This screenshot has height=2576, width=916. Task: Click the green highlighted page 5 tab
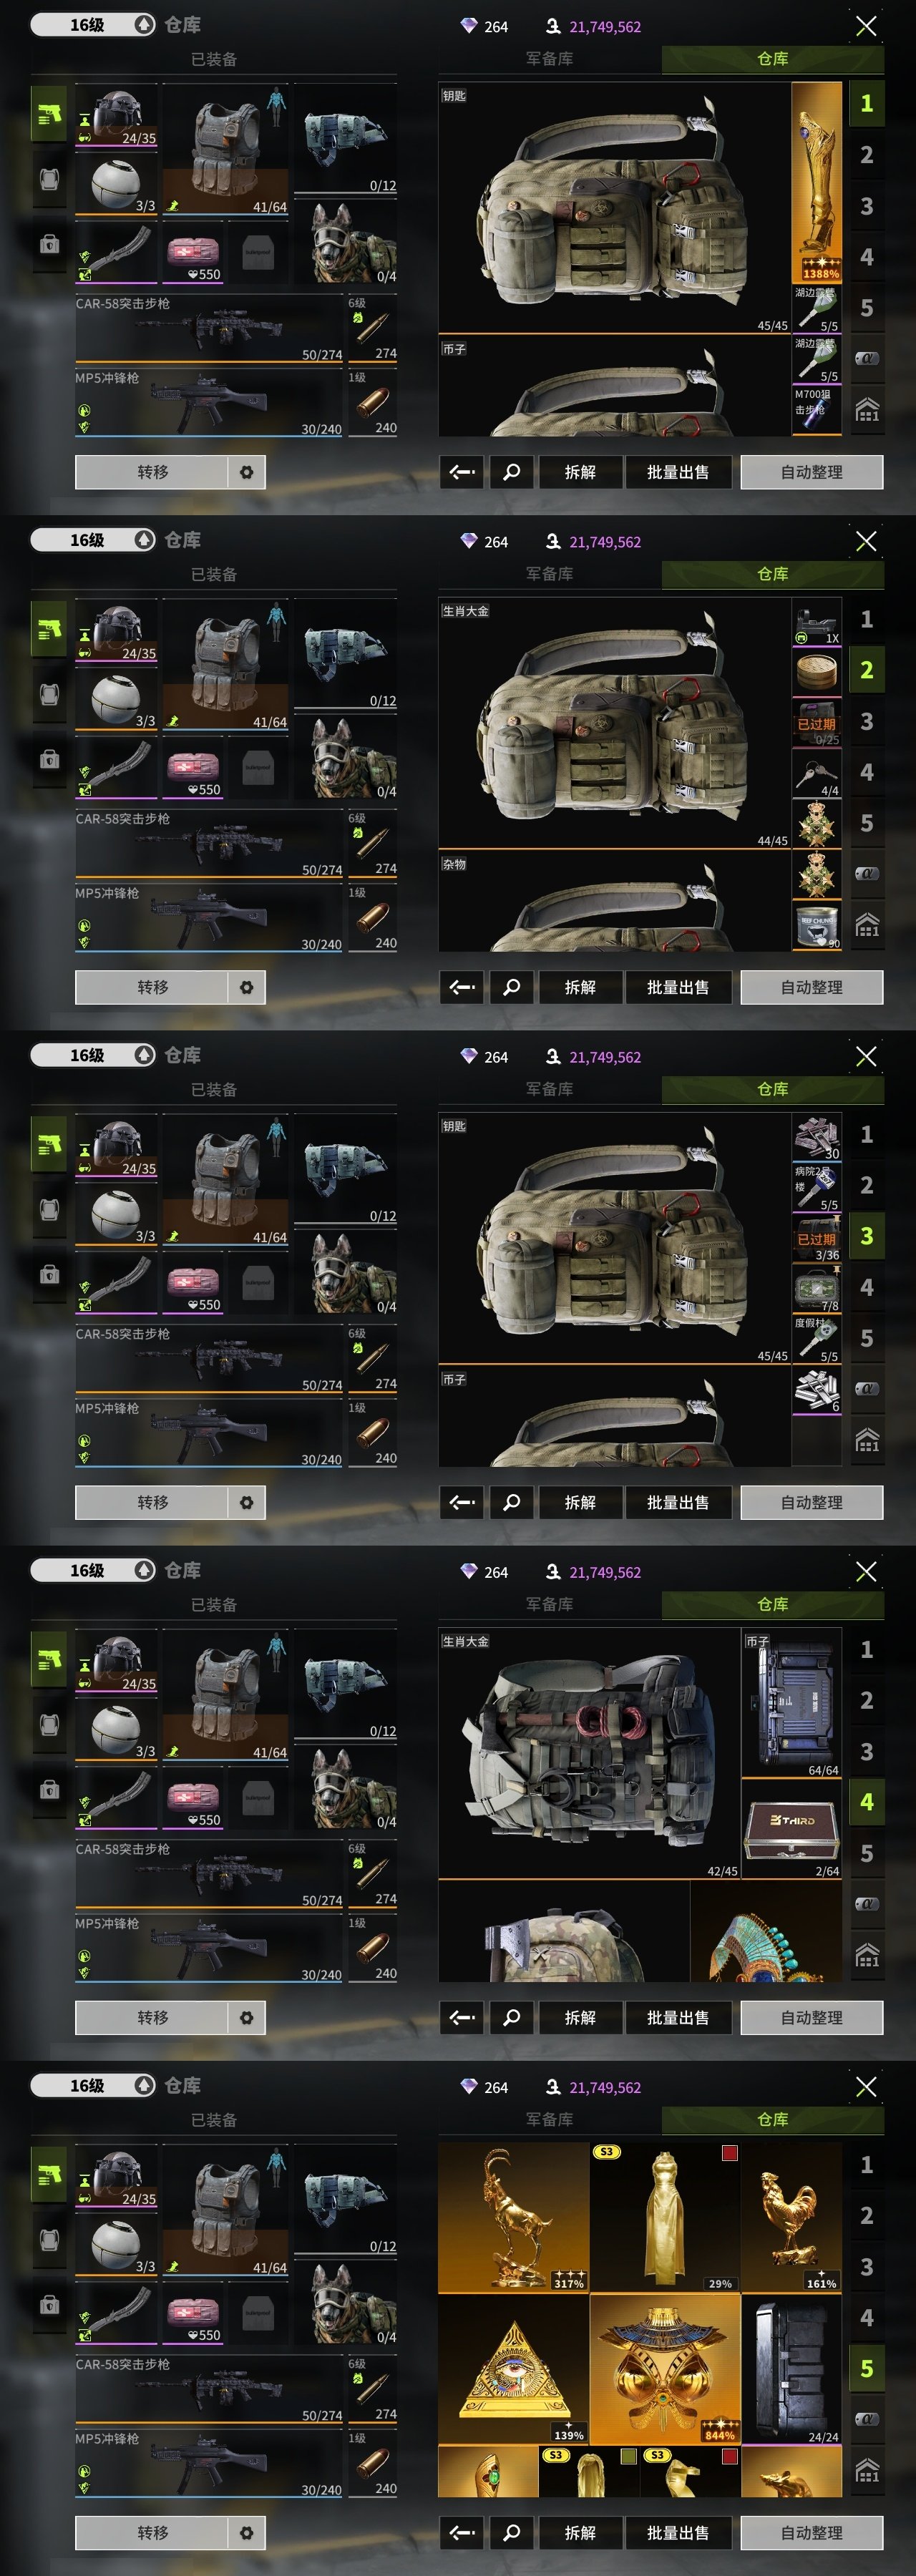(x=867, y=2369)
